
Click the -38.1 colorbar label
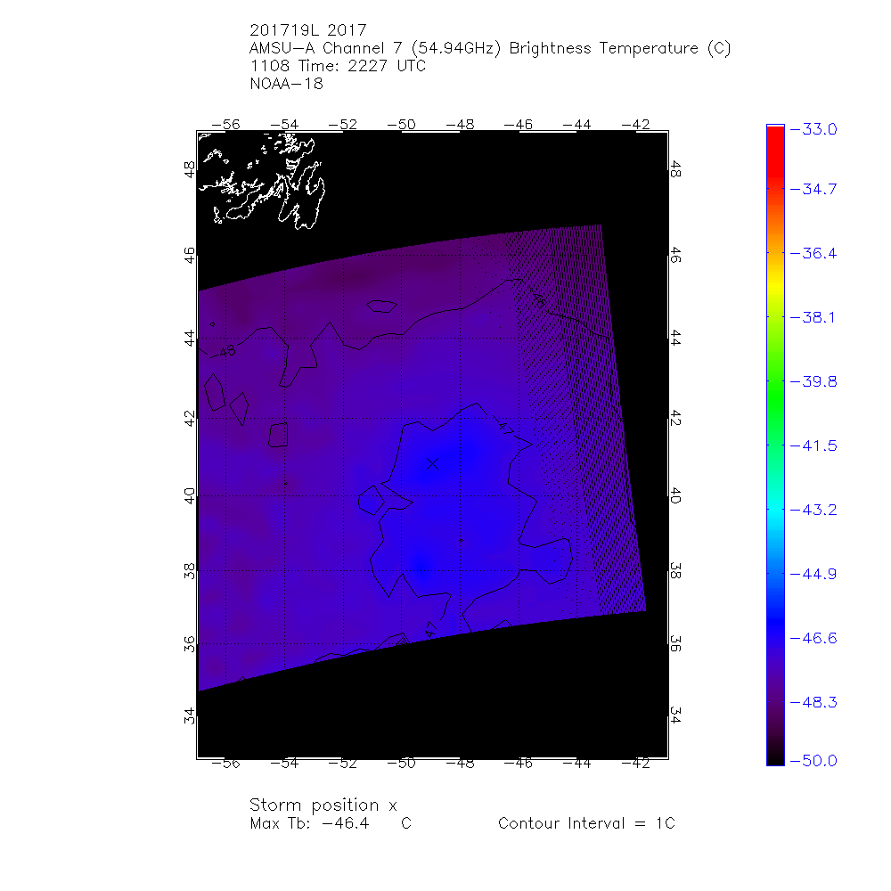pos(813,318)
